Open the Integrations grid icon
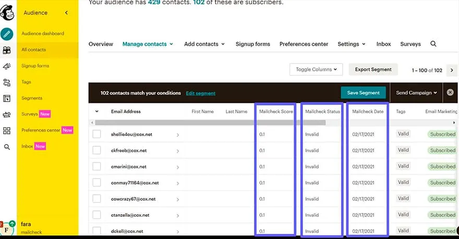This screenshot has height=239, width=459. [7, 131]
